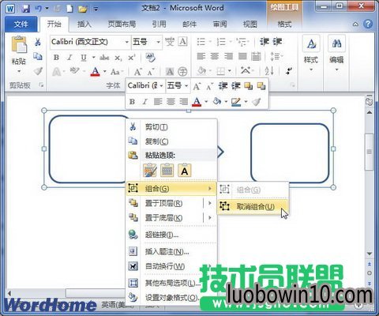Switch to the 插入 Insert tab

point(84,24)
